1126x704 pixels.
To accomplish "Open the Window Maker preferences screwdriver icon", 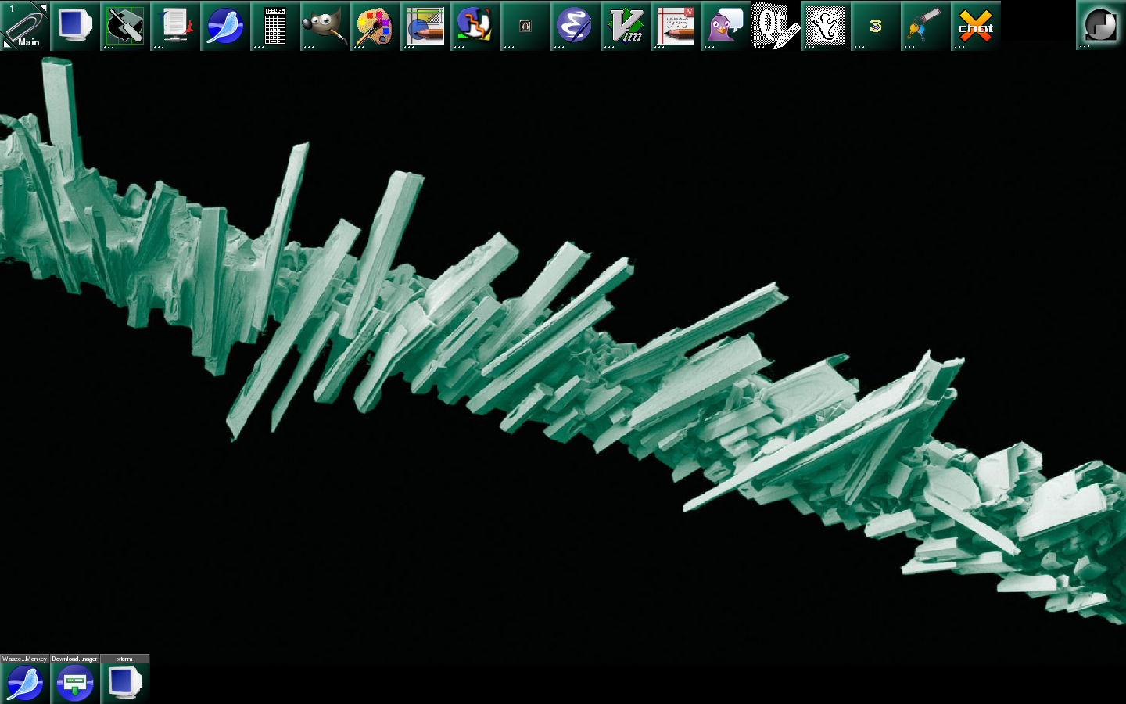I will click(x=125, y=26).
